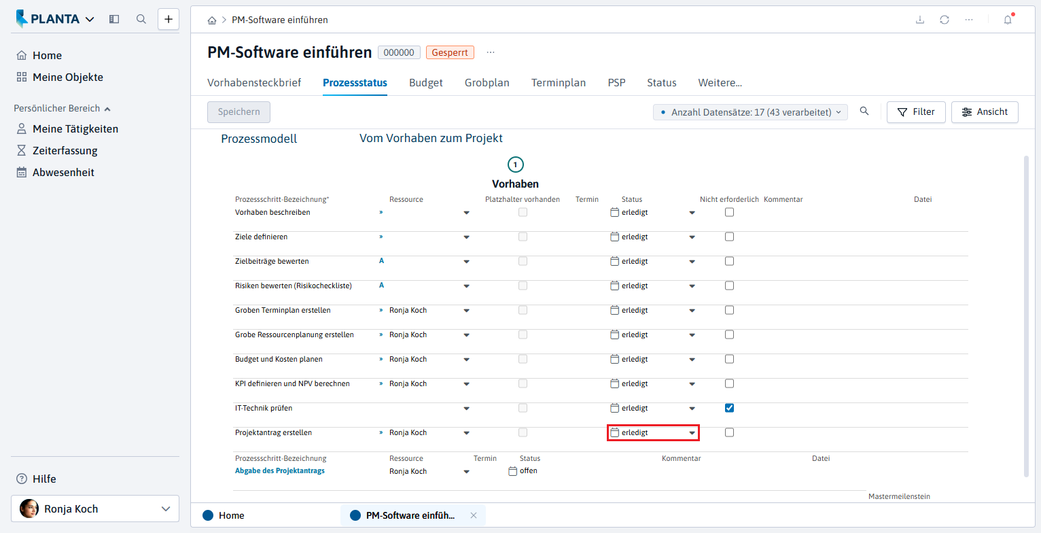Switch to the Home bottom tab
1041x533 pixels.
click(224, 515)
